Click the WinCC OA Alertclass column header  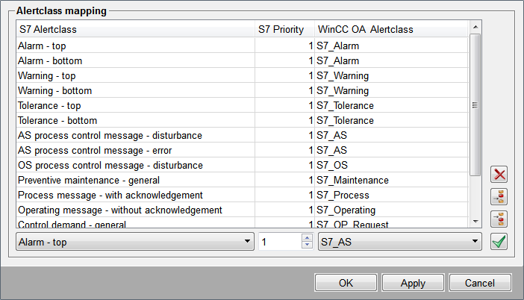(391, 29)
